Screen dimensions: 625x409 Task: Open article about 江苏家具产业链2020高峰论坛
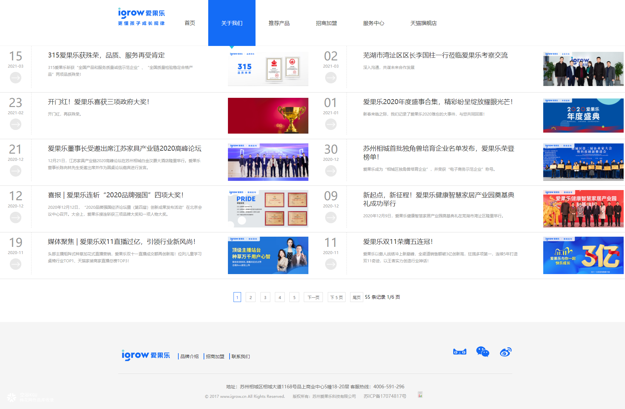(125, 148)
